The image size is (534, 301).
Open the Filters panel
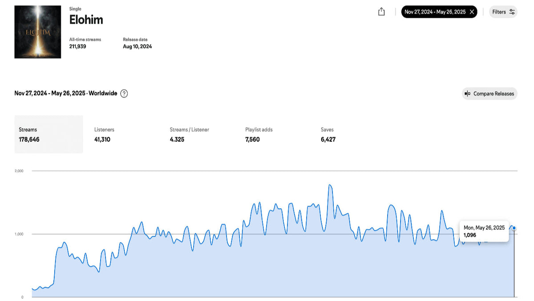(503, 12)
